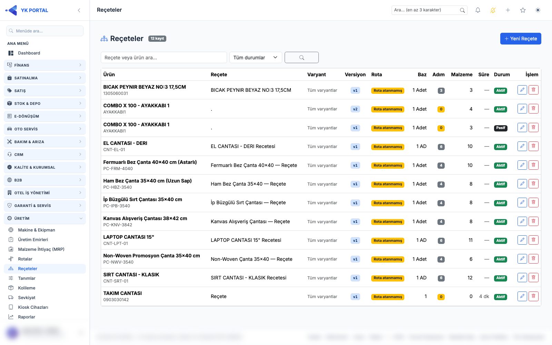The image size is (552, 345).
Task: Open Dashboard from the main menu
Action: pos(29,53)
